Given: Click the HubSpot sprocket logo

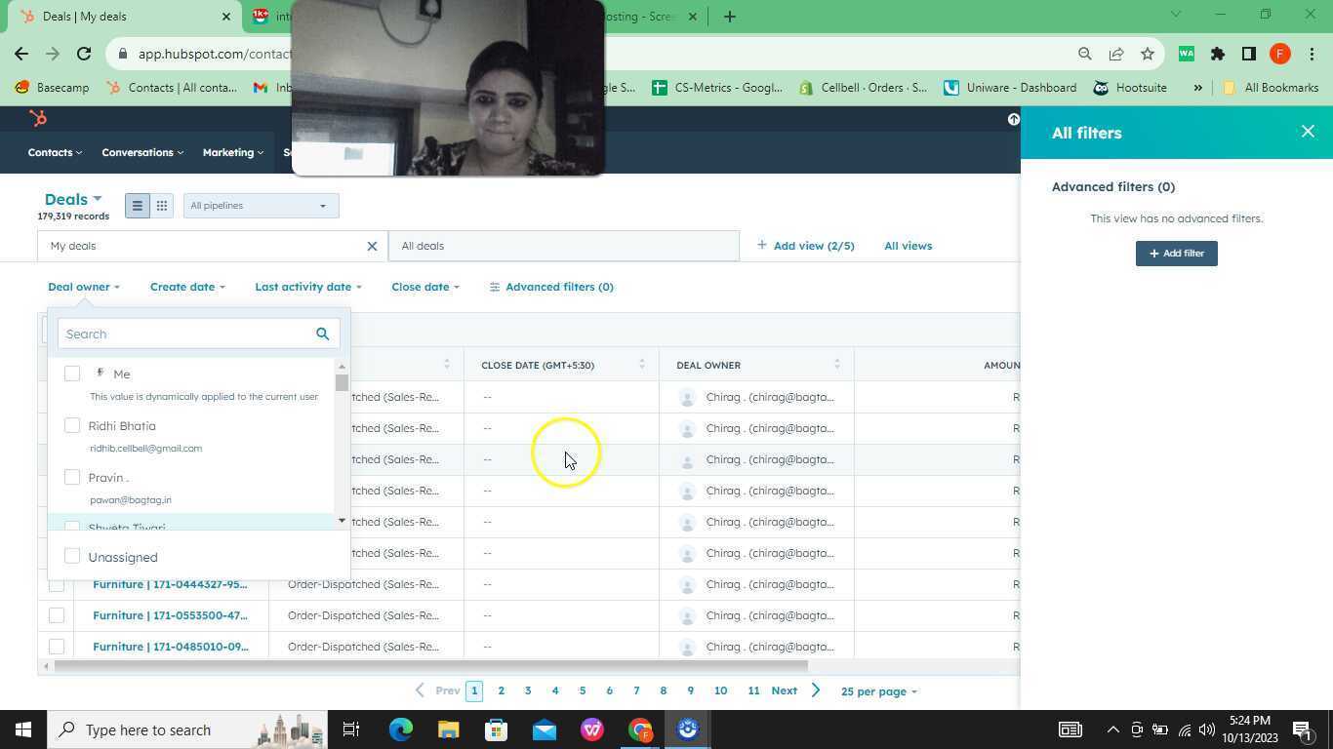Looking at the screenshot, I should point(38,119).
